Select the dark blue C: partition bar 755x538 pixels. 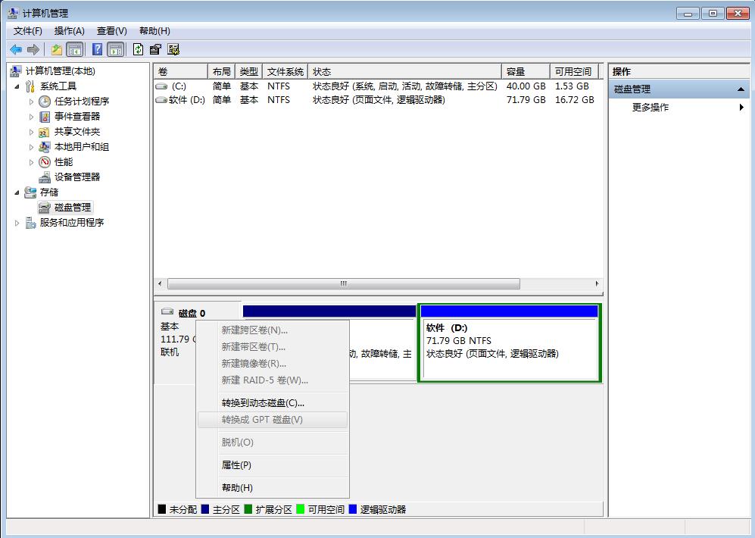tap(329, 311)
